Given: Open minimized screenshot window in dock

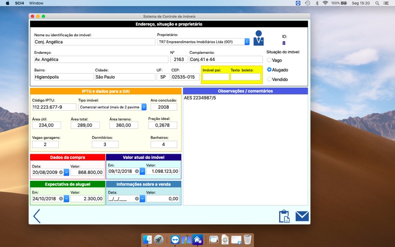Looking at the screenshot, I should (x=214, y=240).
